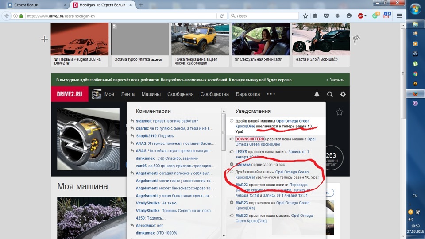Open Машины in Drive2 navigation
Screen dimensions: 425x239
tap(151, 94)
